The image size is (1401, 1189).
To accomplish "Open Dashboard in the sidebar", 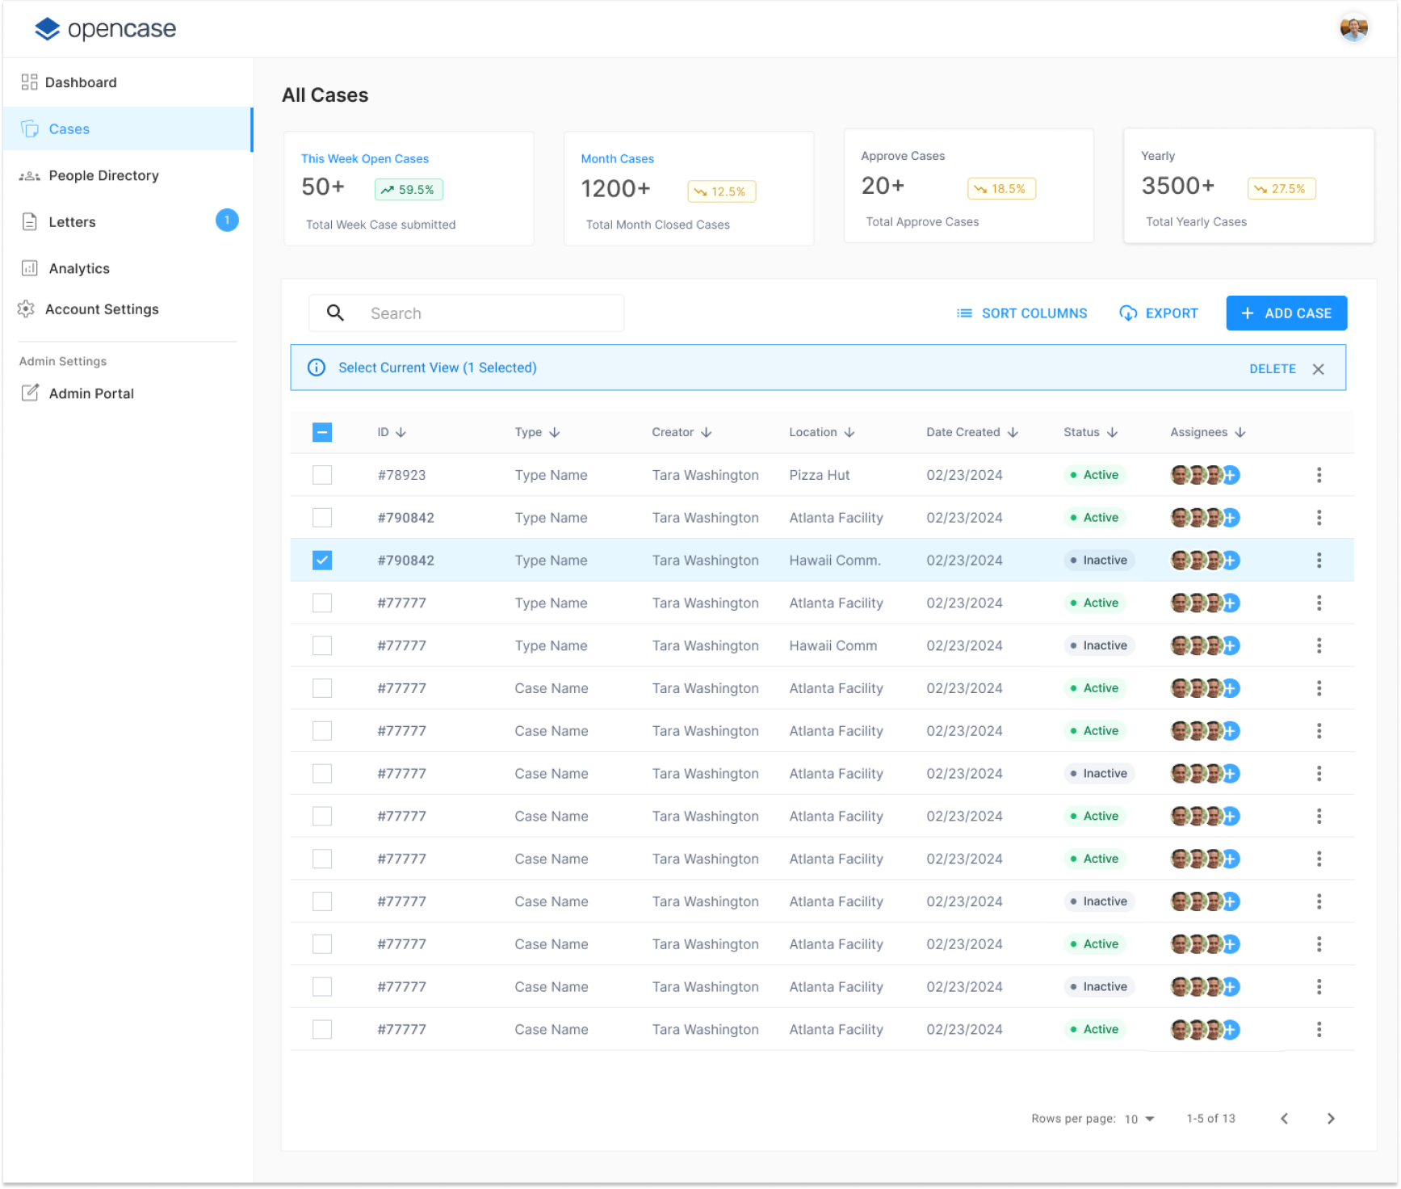I will (x=128, y=82).
